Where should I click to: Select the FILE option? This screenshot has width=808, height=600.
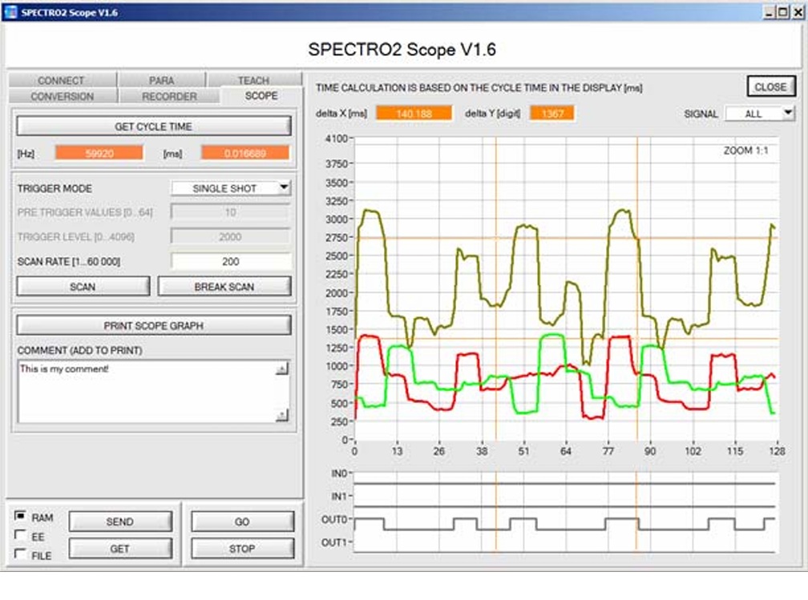(x=20, y=554)
